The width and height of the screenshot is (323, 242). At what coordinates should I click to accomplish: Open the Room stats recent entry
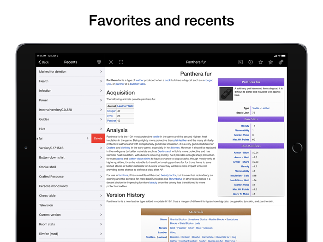coord(71,224)
